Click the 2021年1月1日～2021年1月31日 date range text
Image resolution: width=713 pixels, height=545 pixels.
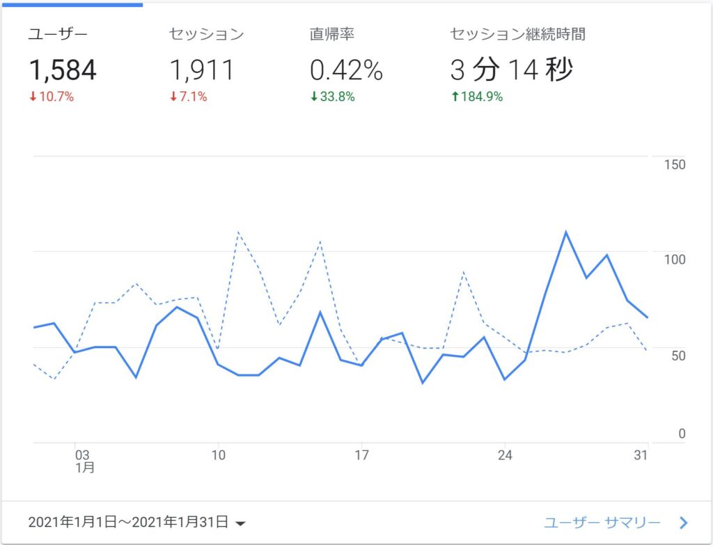[128, 521]
